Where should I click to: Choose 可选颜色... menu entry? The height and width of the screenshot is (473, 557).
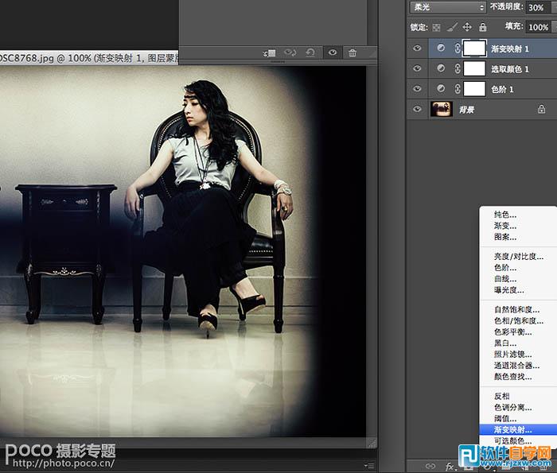[513, 440]
